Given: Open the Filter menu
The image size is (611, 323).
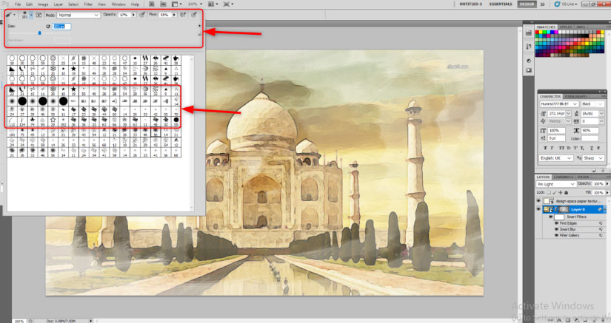Looking at the screenshot, I should pos(88,4).
